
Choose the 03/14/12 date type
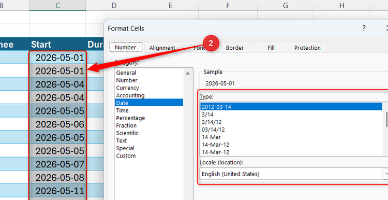coord(291,130)
